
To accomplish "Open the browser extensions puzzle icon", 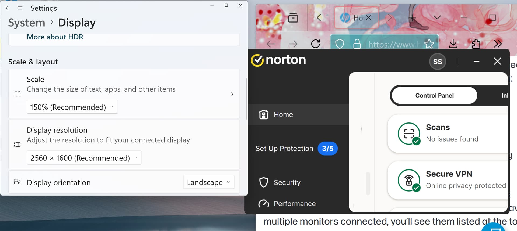I will [x=476, y=44].
